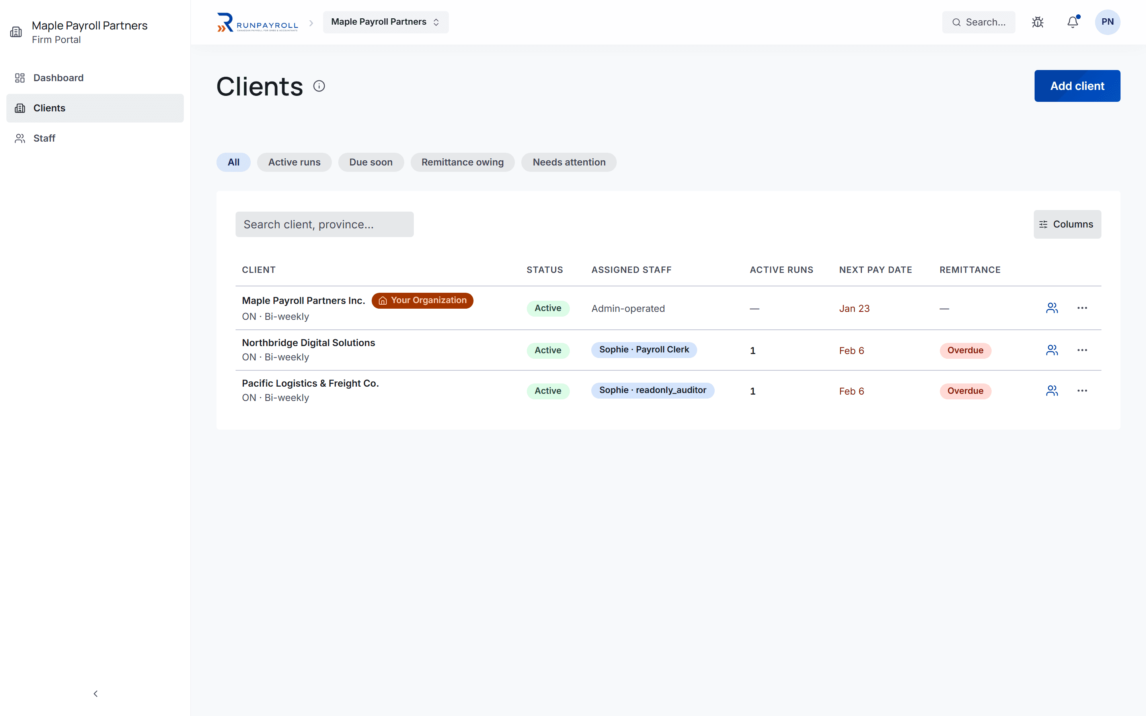This screenshot has height=716, width=1146.
Task: Click the Sophie · Payroll Clerk chip
Action: (x=644, y=350)
